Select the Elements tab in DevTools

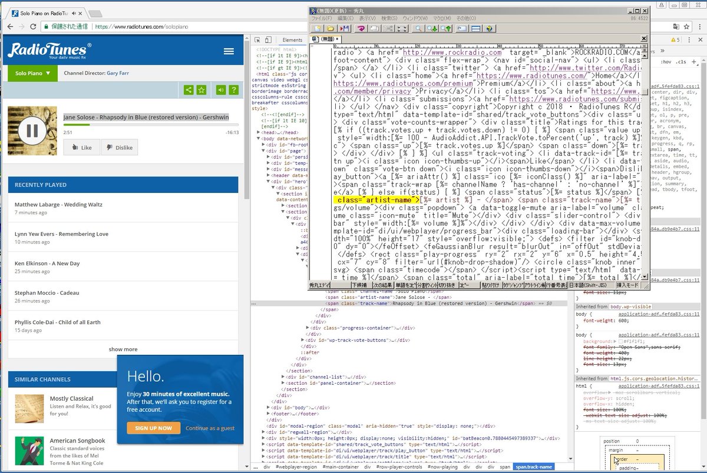pyautogui.click(x=292, y=39)
